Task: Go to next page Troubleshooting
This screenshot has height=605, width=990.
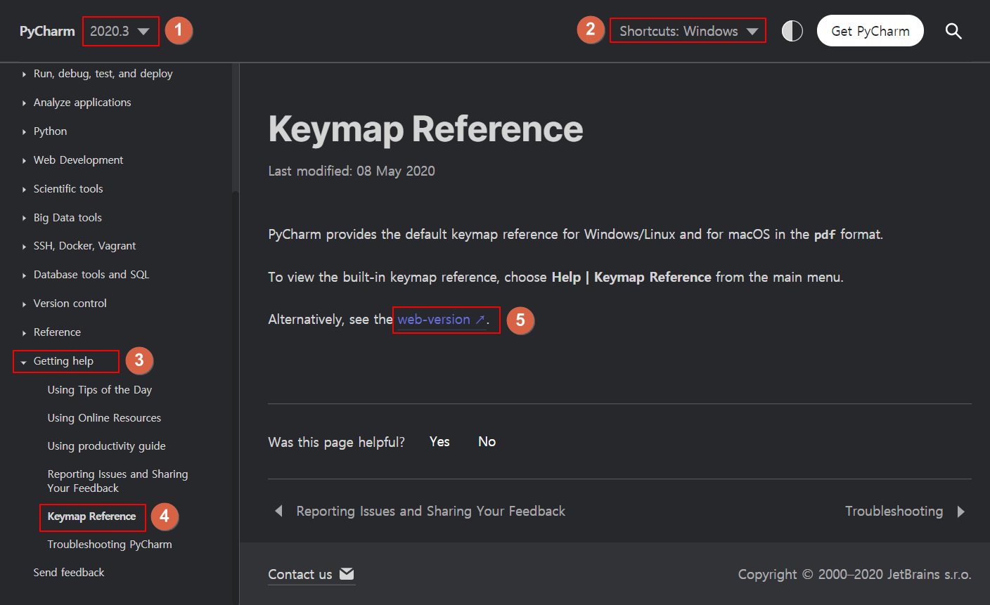Action: (894, 512)
